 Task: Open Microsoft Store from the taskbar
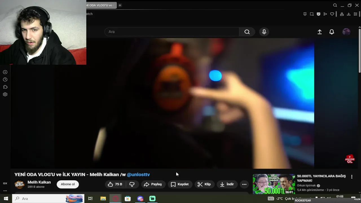click(128, 198)
